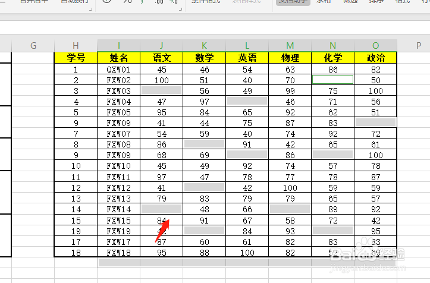430x283 pixels.
Task: Select column L header
Action: [247, 46]
